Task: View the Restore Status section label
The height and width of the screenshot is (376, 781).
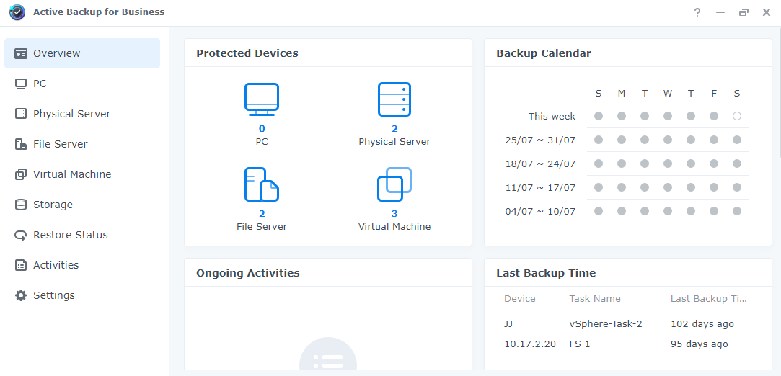Action: click(71, 235)
